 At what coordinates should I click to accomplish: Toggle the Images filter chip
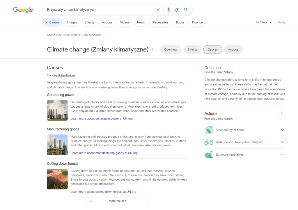[72, 22]
